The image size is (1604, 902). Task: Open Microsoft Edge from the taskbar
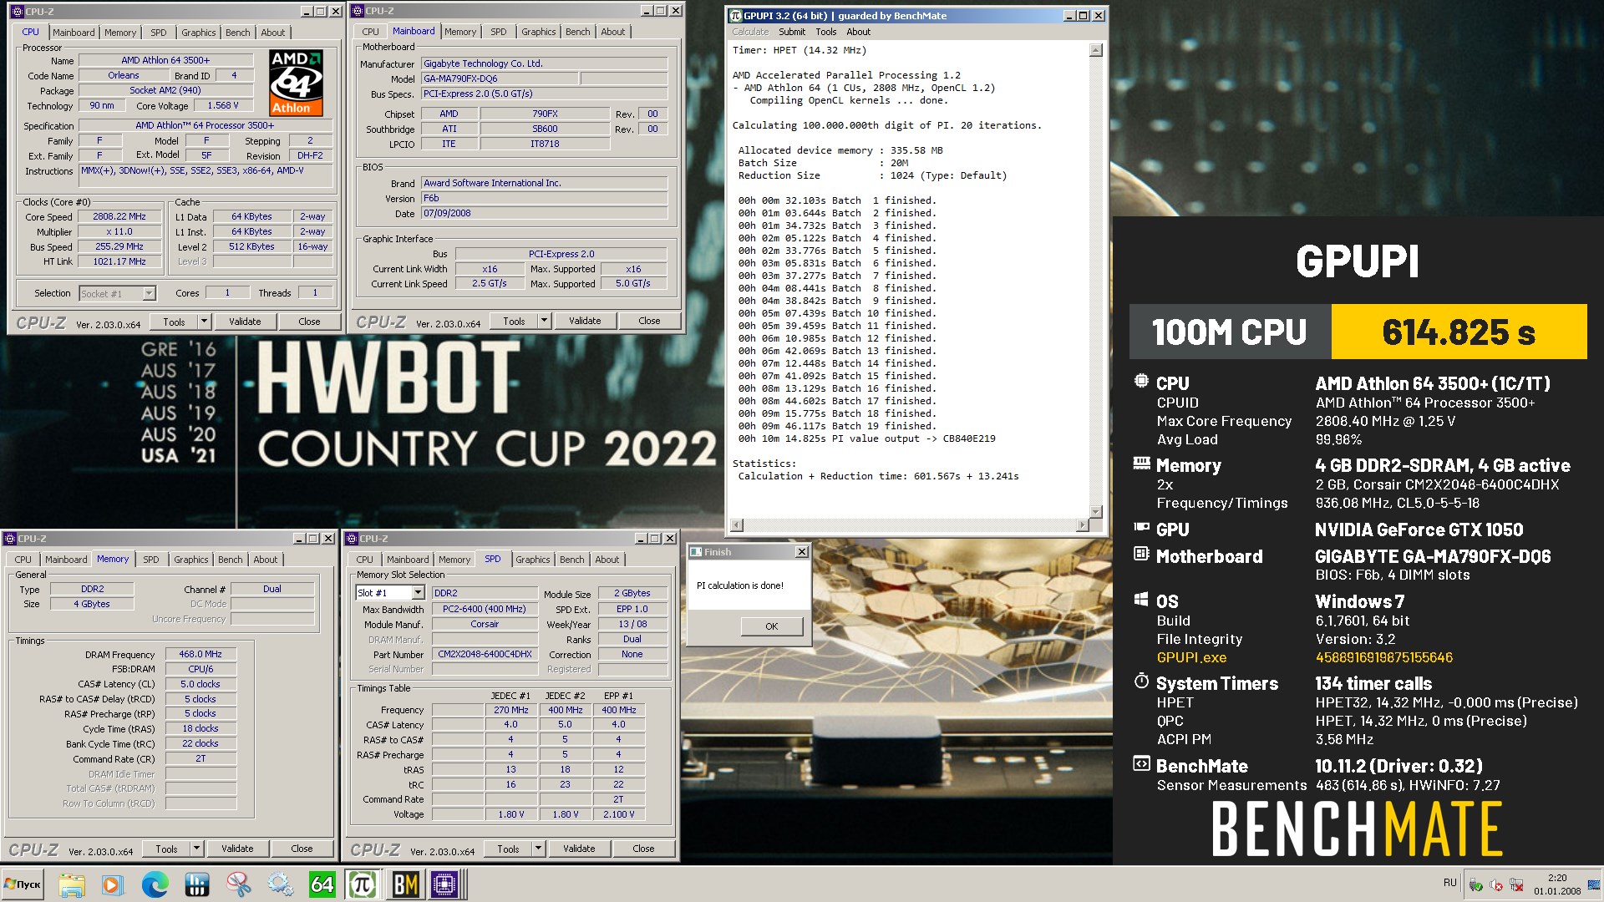click(155, 884)
